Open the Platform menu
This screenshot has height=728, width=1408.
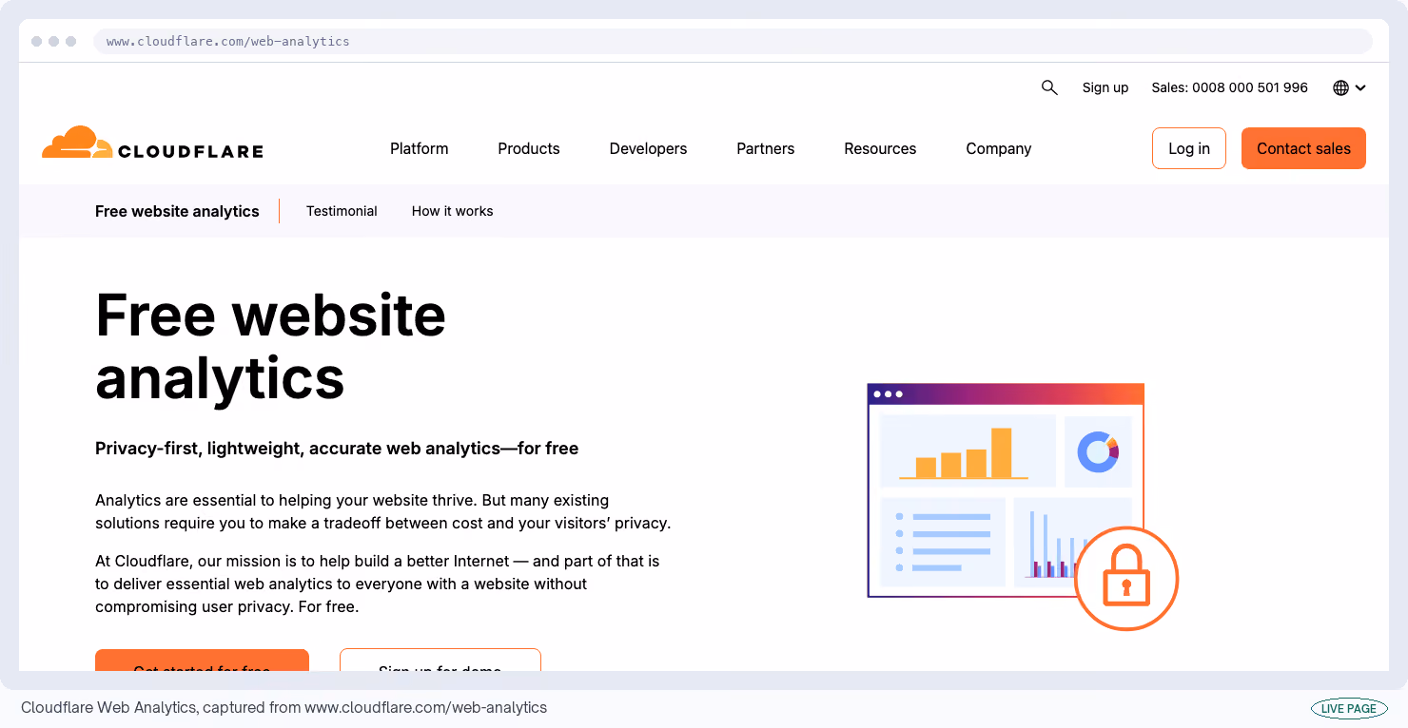[419, 148]
